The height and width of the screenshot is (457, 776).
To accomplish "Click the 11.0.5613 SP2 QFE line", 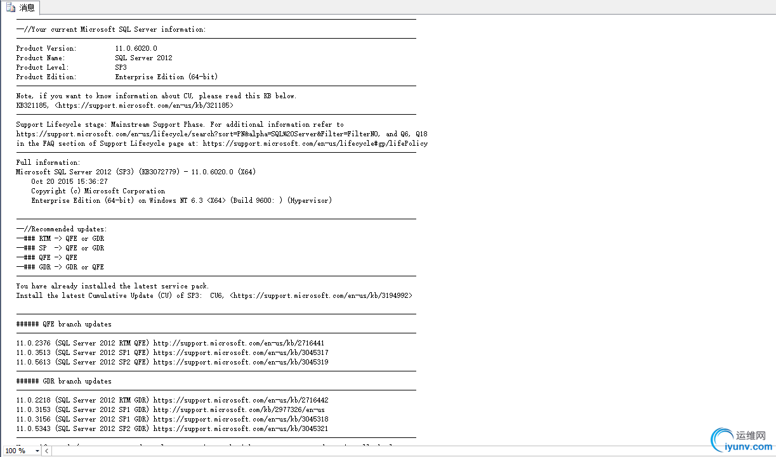I will (172, 362).
